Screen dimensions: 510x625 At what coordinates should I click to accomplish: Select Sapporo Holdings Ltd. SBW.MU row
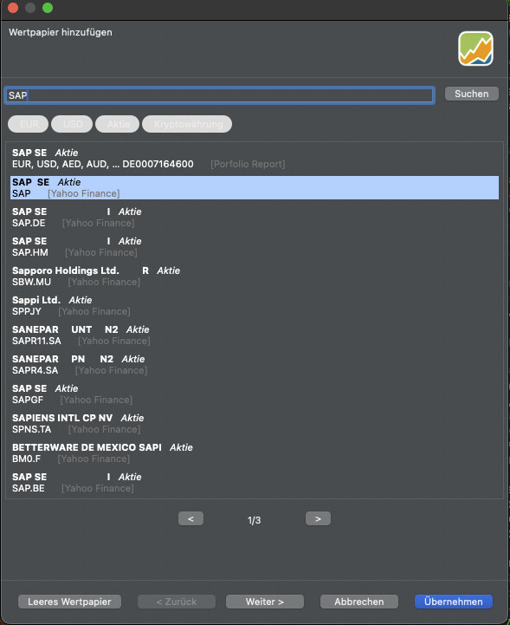click(x=255, y=277)
